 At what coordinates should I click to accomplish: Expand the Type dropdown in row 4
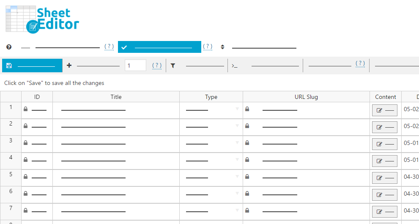237,160
